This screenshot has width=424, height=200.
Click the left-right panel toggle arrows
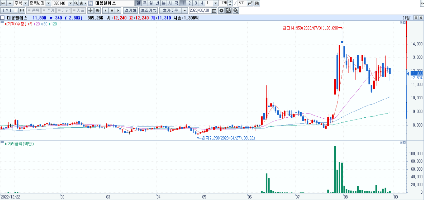[422, 3]
